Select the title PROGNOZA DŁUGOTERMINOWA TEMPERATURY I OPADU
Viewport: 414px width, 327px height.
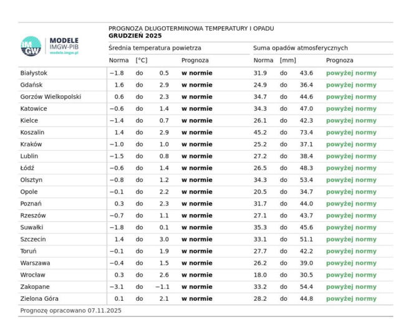[x=191, y=29]
